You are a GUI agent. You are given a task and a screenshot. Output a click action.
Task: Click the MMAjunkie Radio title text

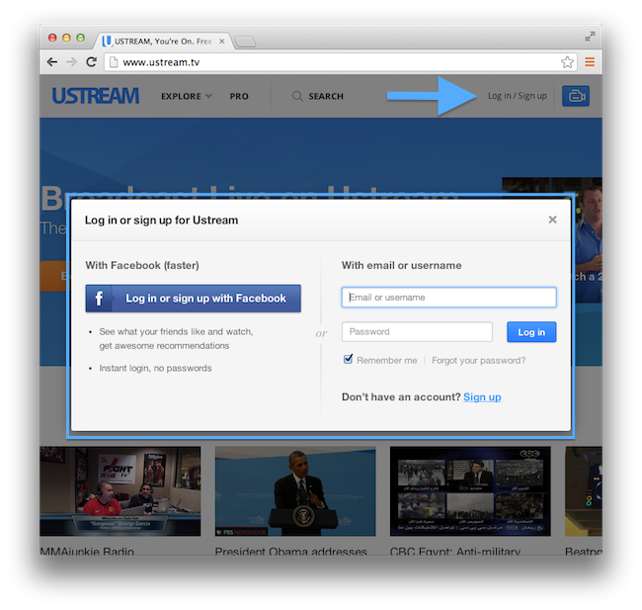[87, 551]
